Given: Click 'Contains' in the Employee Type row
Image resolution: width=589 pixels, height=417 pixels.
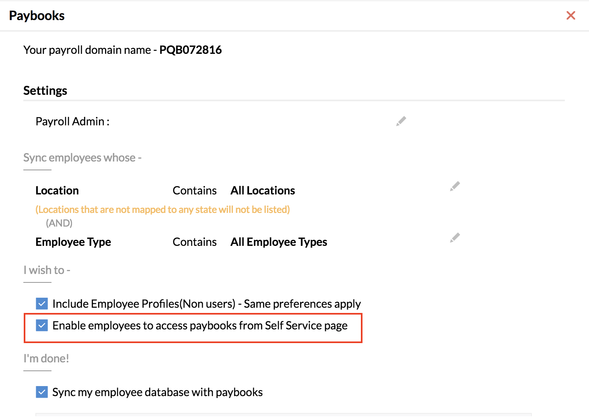Looking at the screenshot, I should (195, 242).
